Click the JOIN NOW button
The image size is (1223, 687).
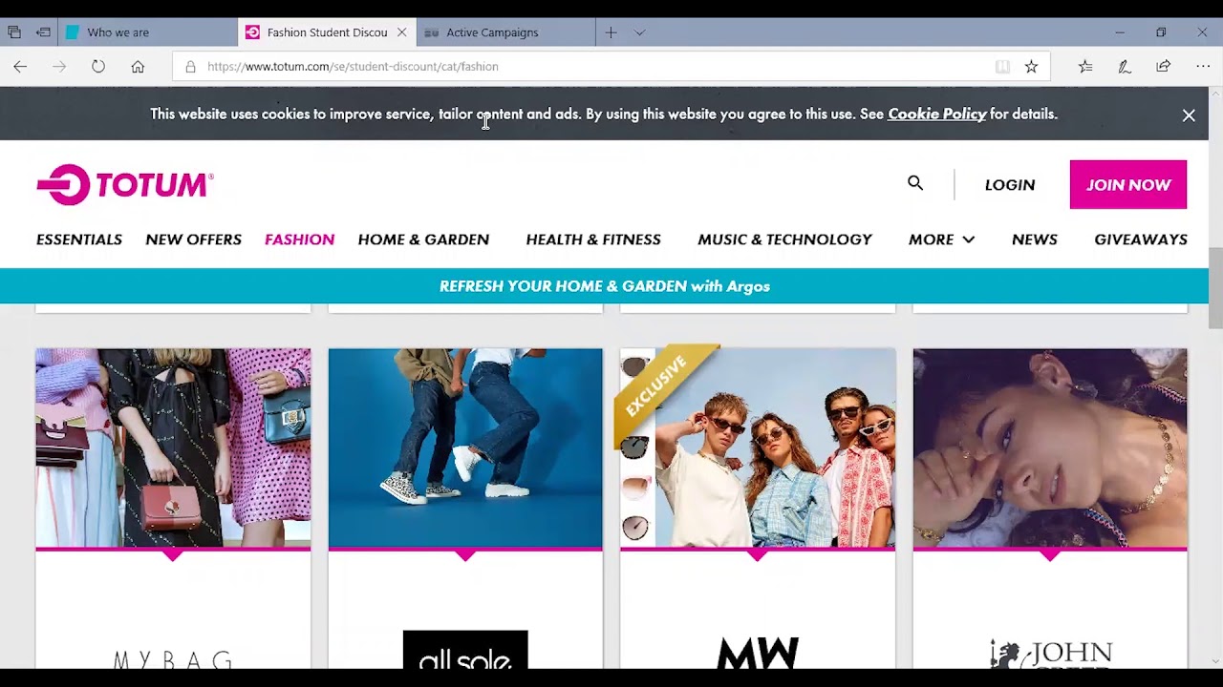(1128, 185)
